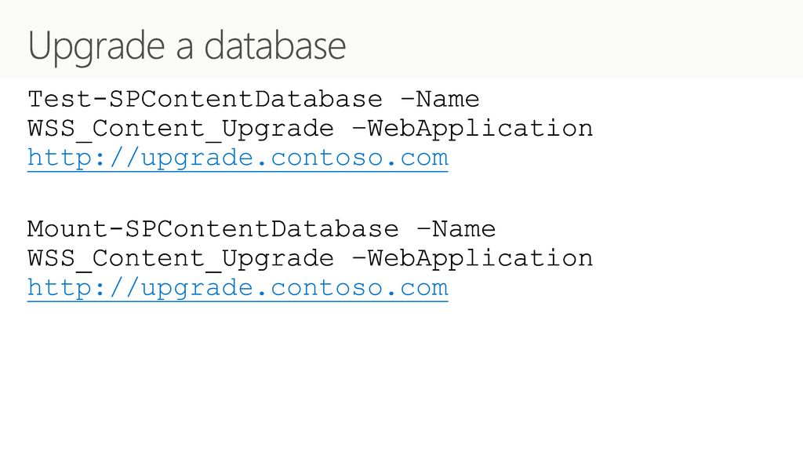The width and height of the screenshot is (803, 452).
Task: Open the upgrade.contoso.com link below the Test command
Action: (238, 159)
